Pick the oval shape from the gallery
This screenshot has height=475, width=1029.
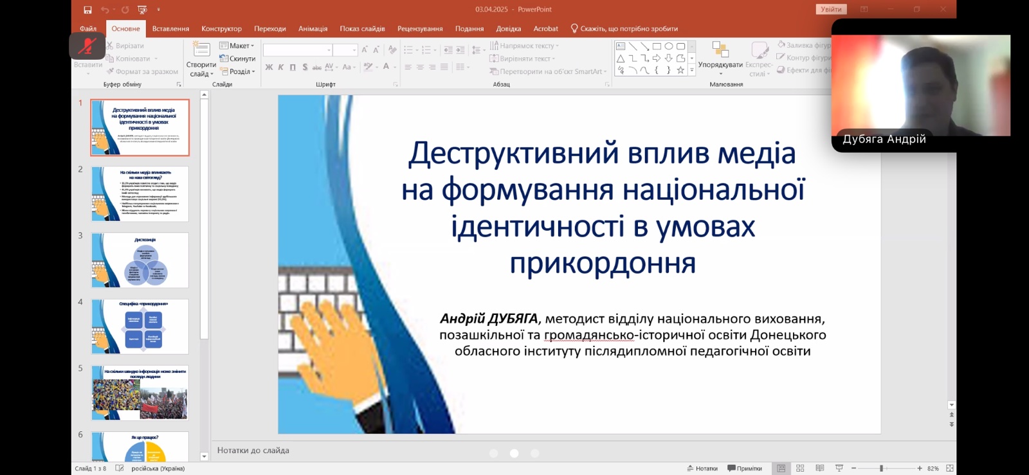669,46
